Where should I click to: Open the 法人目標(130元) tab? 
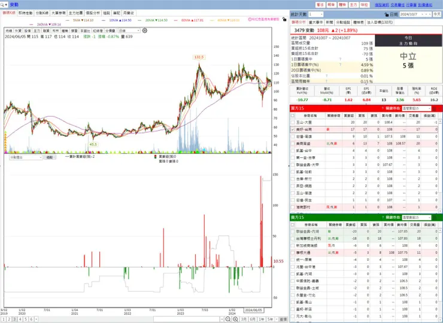click(380, 22)
